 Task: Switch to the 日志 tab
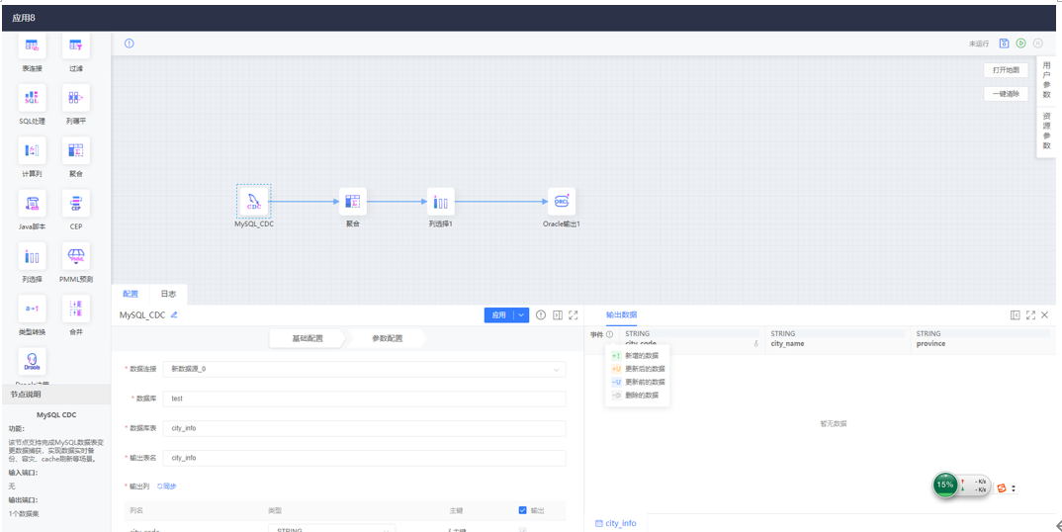point(168,294)
